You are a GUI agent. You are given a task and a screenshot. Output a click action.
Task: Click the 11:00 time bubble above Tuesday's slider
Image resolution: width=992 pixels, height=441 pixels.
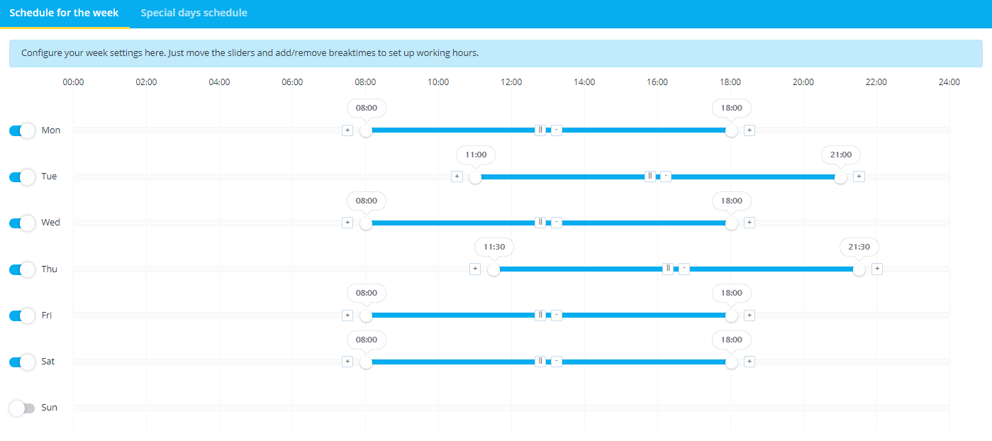pos(476,155)
